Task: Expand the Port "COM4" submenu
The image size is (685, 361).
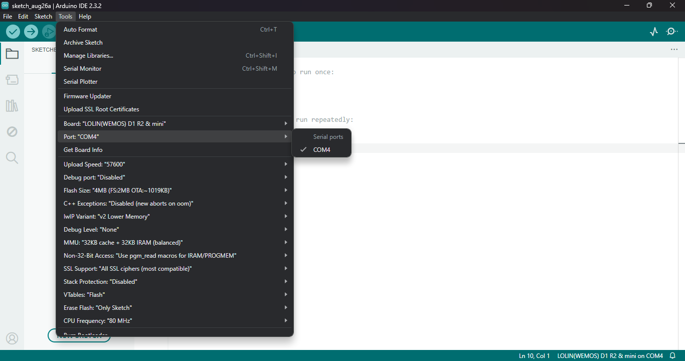Action: 175,137
